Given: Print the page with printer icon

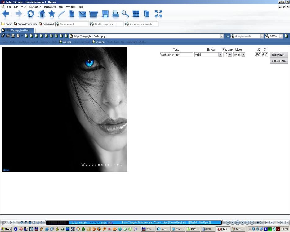Looking at the screenshot, I should click(x=116, y=14).
